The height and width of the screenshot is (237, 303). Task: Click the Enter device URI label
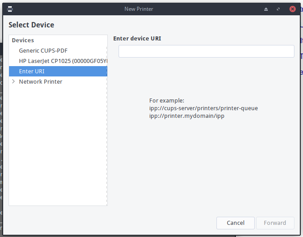point(137,39)
